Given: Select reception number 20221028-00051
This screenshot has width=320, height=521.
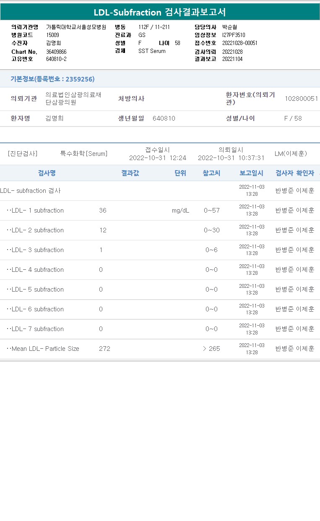Looking at the screenshot, I should pos(240,43).
